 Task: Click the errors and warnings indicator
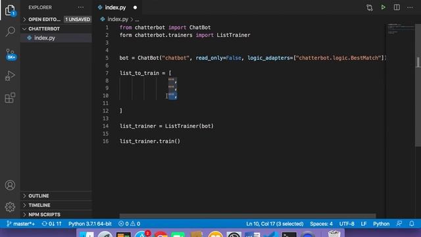(129, 224)
